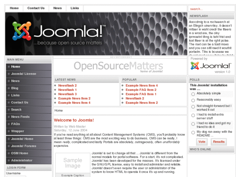Open Newsflash 2 in Popular list

(x=135, y=98)
